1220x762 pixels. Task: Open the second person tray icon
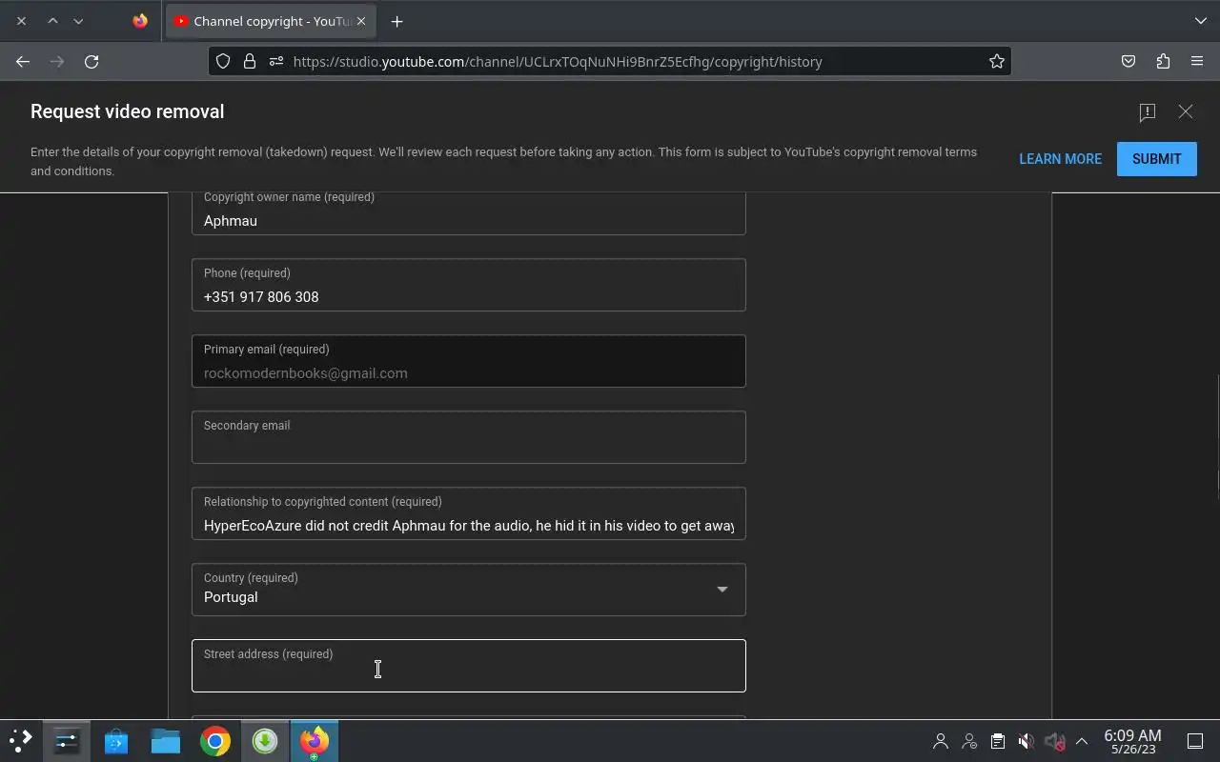click(969, 741)
